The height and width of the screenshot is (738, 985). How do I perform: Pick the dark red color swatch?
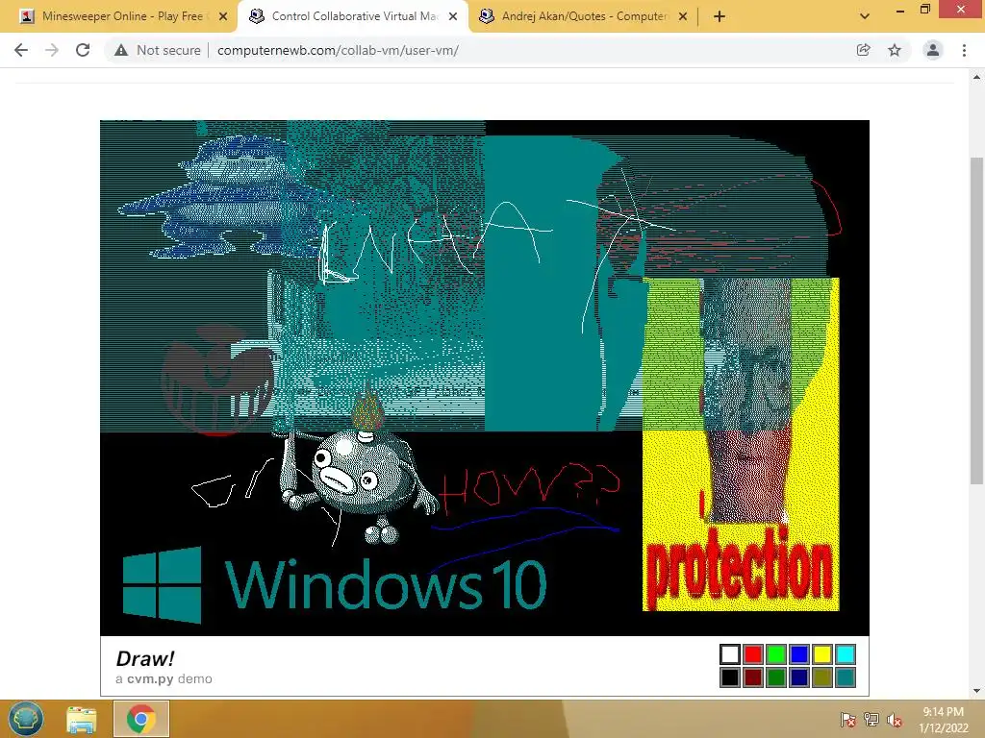(x=752, y=677)
